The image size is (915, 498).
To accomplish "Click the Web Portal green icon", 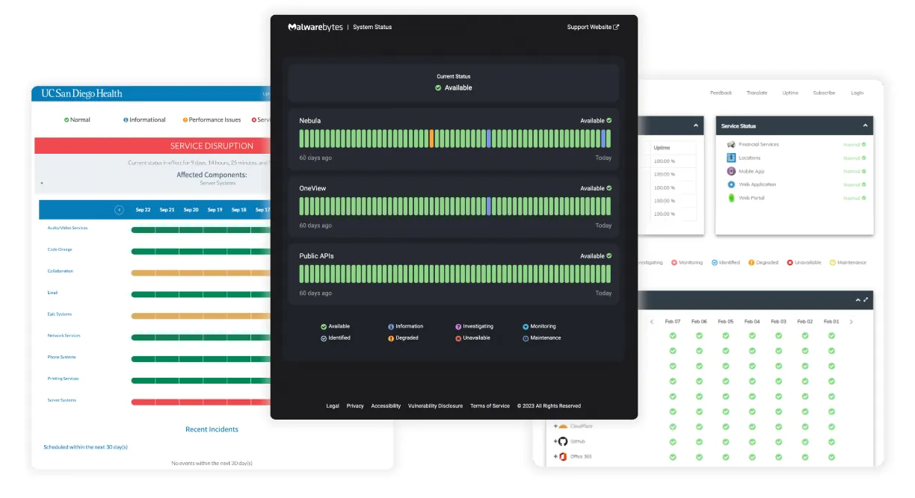I will coord(731,198).
